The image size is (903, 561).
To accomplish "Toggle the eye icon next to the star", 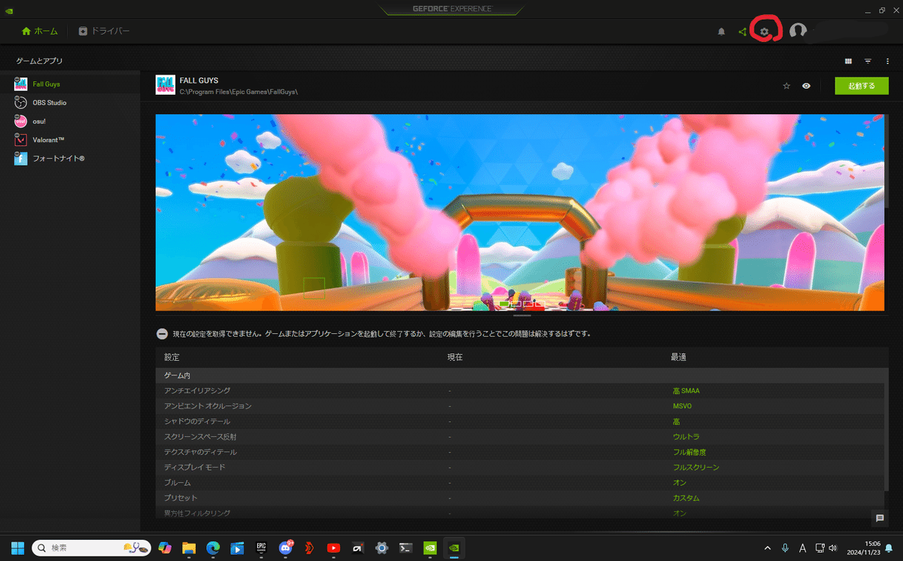I will click(806, 86).
